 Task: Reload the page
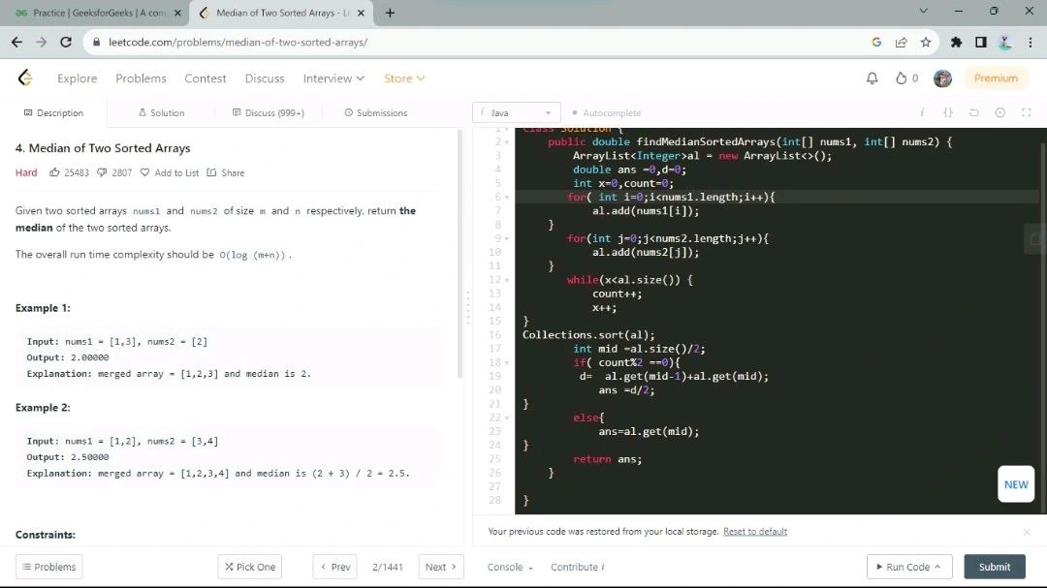[x=66, y=42]
